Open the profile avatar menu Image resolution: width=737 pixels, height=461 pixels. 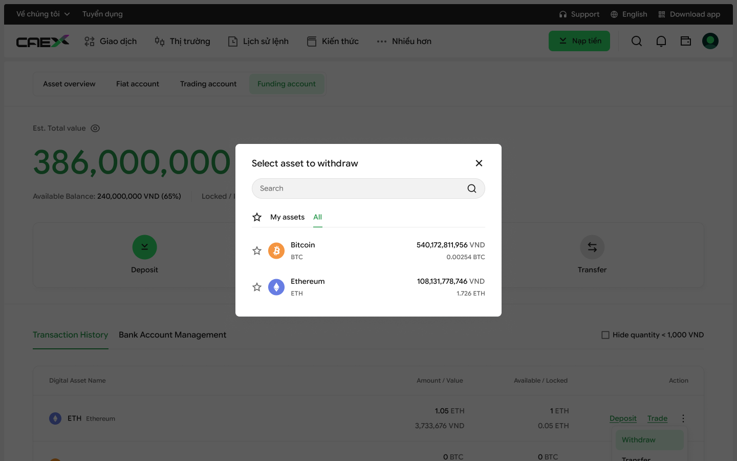tap(710, 41)
